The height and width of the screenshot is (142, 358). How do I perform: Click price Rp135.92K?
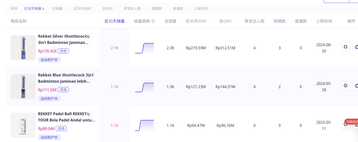(x=47, y=51)
